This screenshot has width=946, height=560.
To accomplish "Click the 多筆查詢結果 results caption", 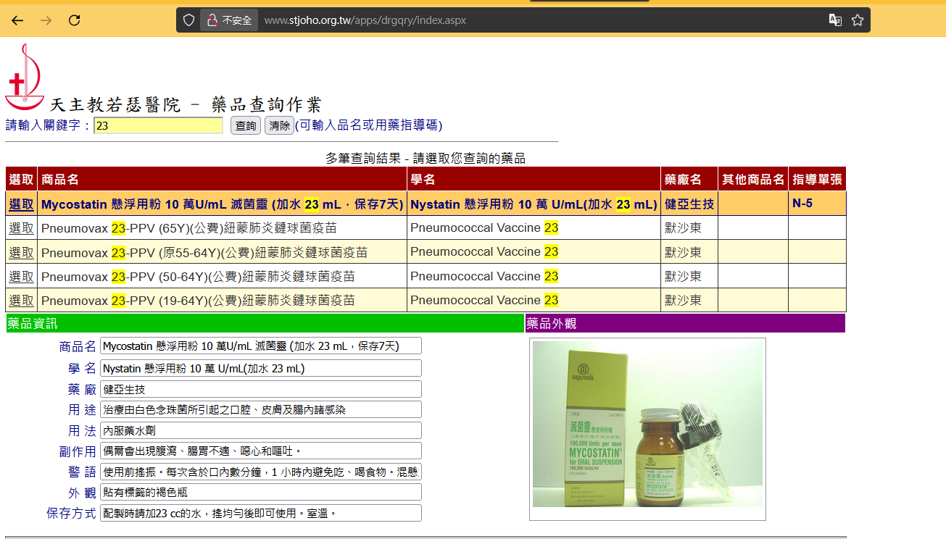I will (426, 158).
